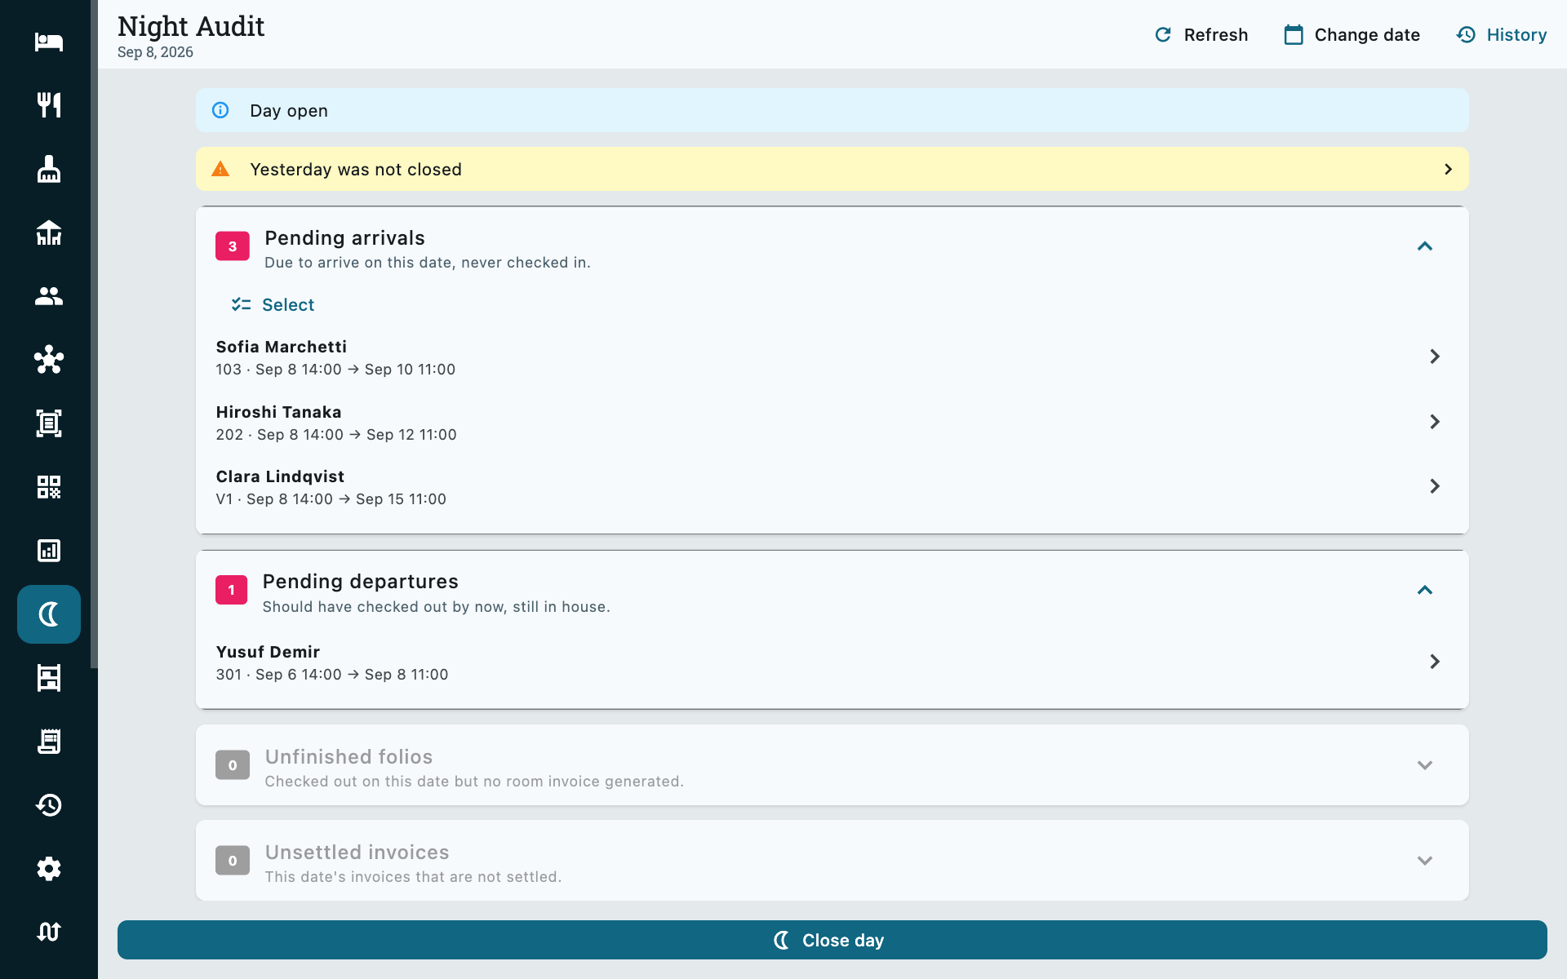Click the Refresh circular arrow icon
This screenshot has height=979, width=1567.
click(1163, 35)
